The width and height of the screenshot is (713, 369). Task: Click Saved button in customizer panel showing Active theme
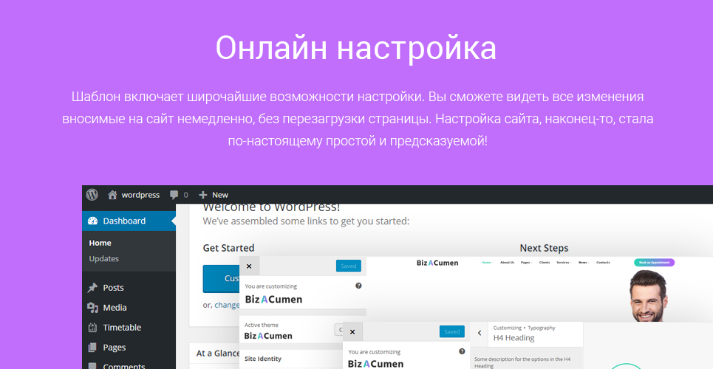click(x=348, y=266)
